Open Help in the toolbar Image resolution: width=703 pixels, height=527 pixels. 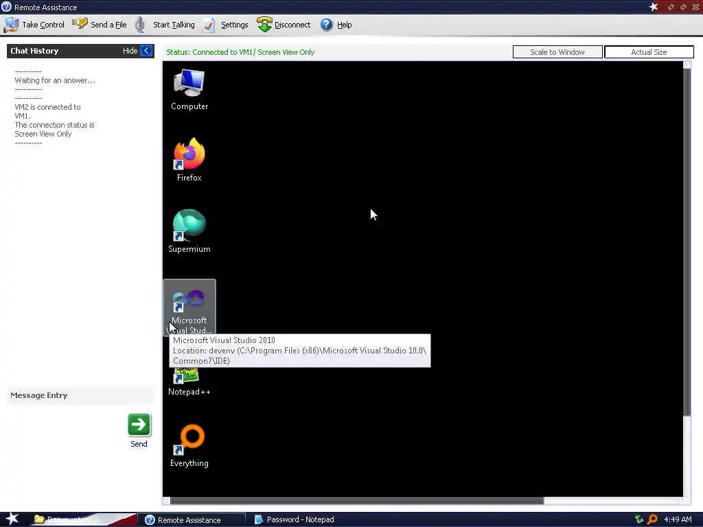pyautogui.click(x=336, y=25)
